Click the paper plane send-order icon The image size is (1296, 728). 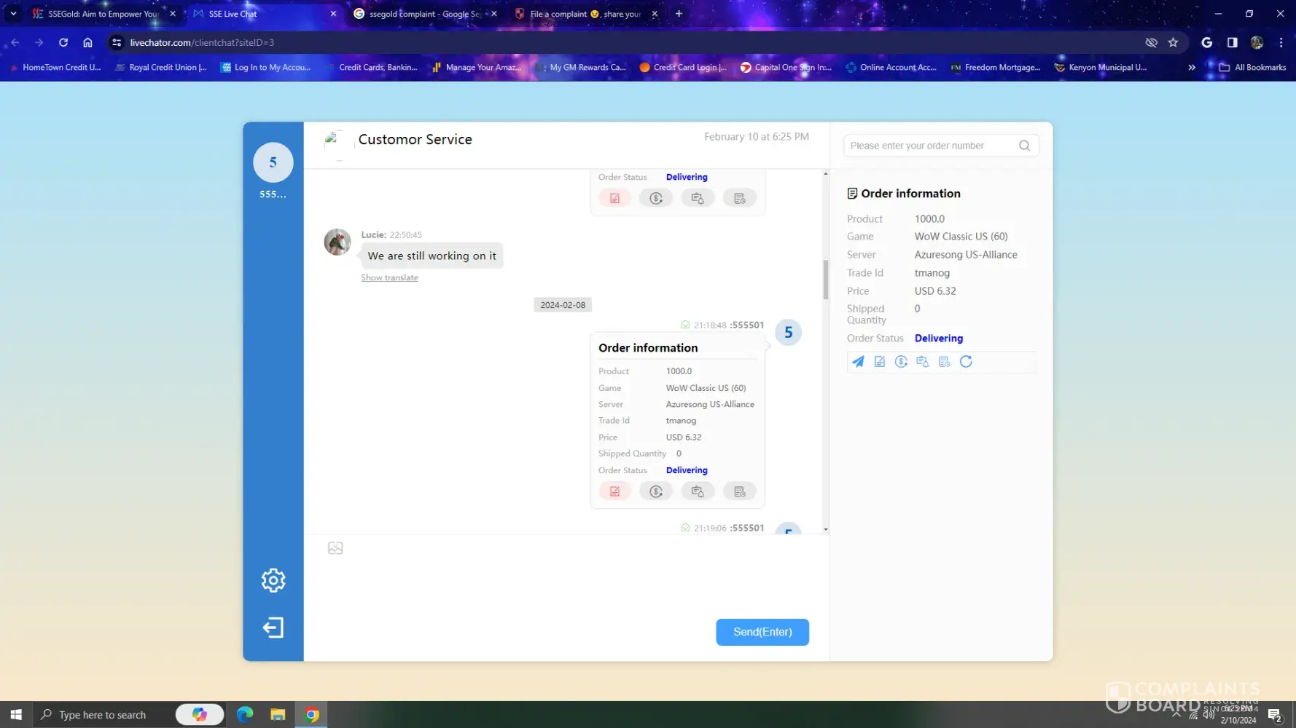point(858,362)
